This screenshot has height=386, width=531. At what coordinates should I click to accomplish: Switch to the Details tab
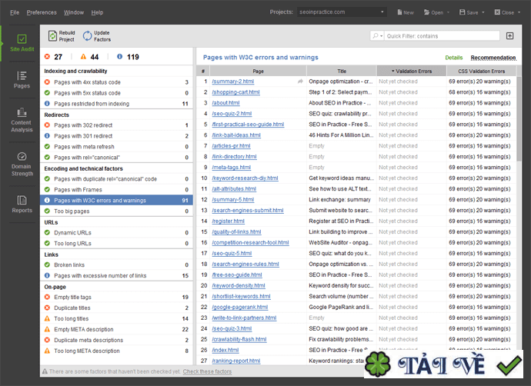(x=453, y=58)
